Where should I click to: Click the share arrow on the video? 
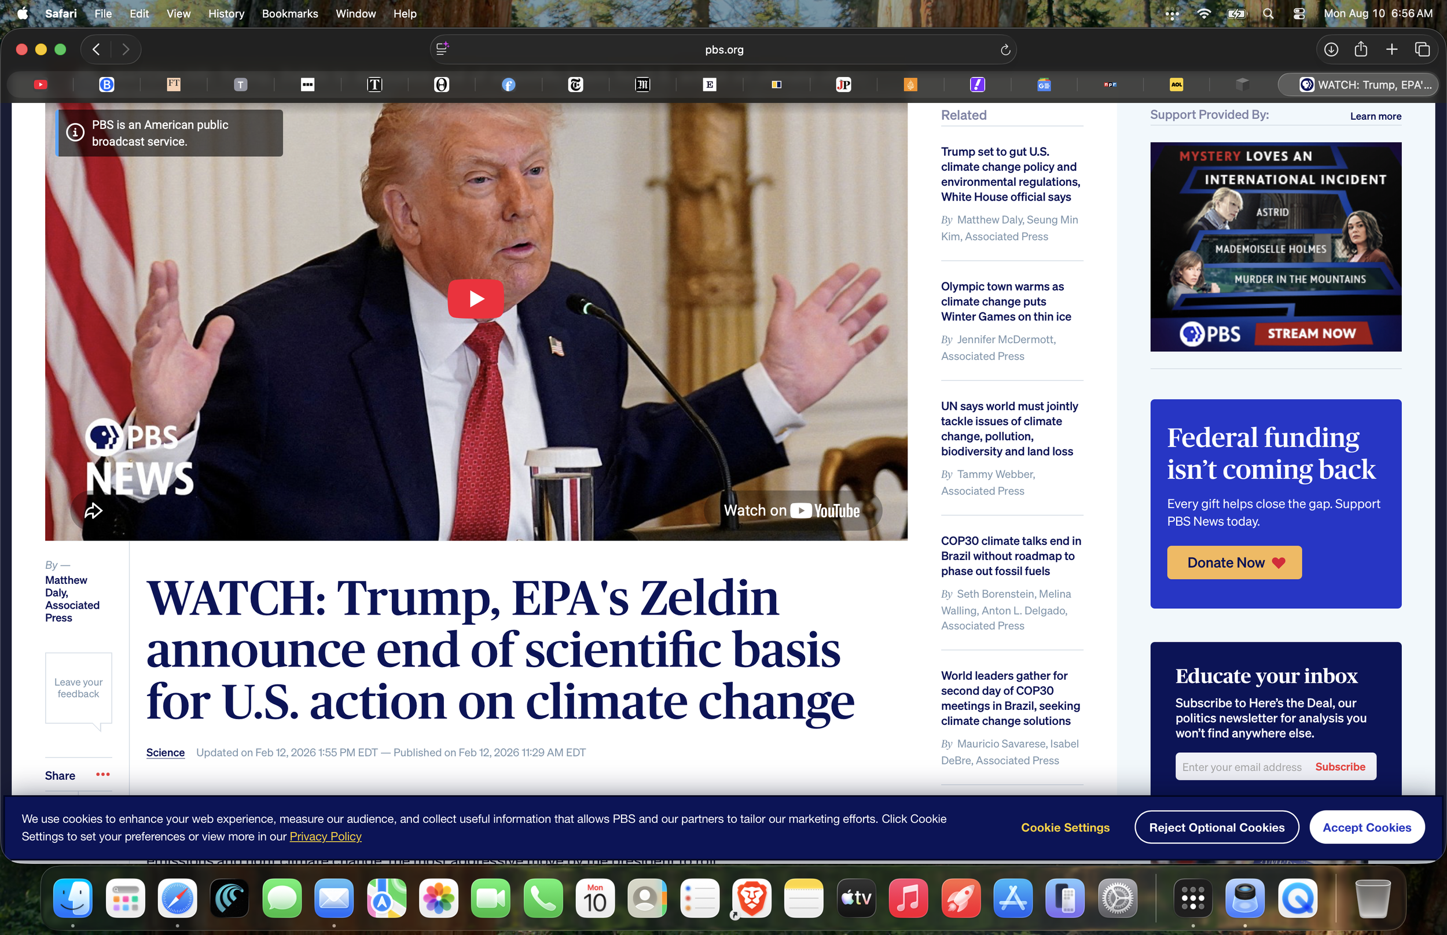click(93, 511)
